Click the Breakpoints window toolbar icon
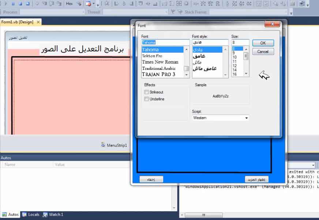 click(88, 4)
